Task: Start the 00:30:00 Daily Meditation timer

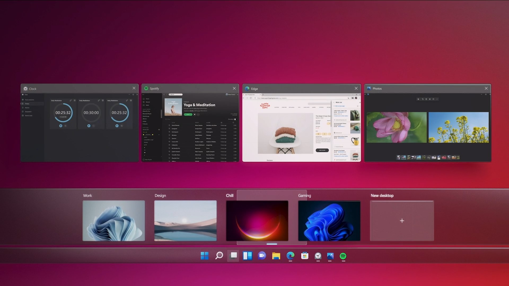Action: pyautogui.click(x=89, y=126)
